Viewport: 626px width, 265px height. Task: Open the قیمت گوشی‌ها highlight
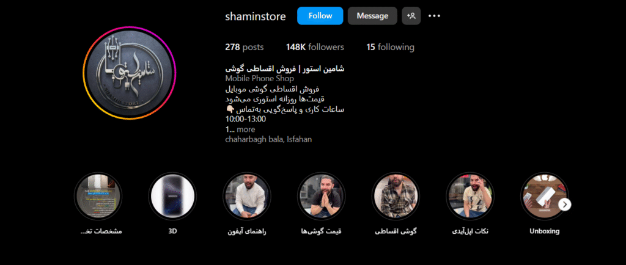click(321, 196)
